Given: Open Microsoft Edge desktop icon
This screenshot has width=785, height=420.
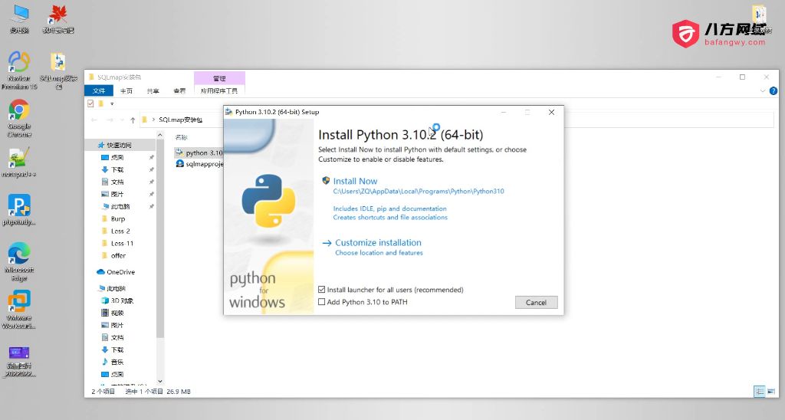Looking at the screenshot, I should pos(19,262).
